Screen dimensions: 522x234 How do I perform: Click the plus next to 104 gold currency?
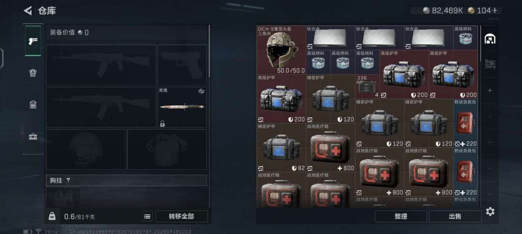(495, 11)
